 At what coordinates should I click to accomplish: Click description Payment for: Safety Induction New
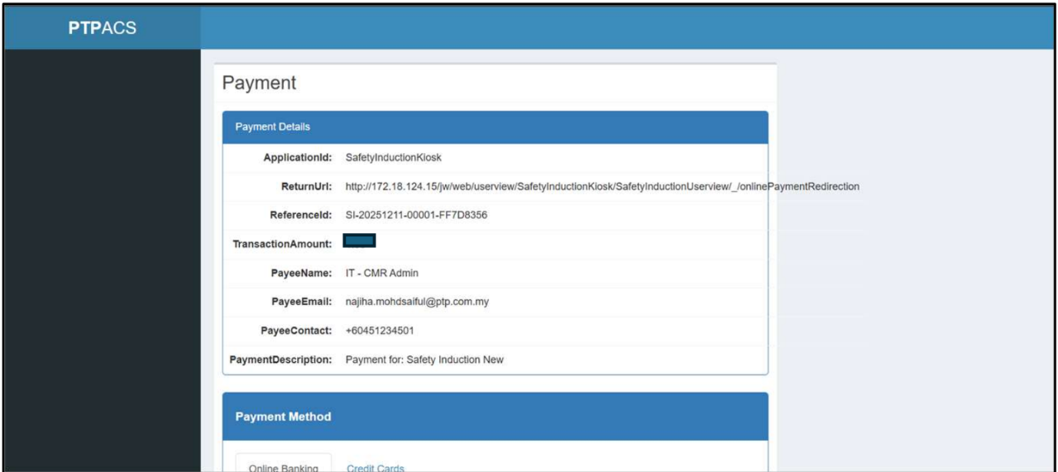click(x=424, y=360)
